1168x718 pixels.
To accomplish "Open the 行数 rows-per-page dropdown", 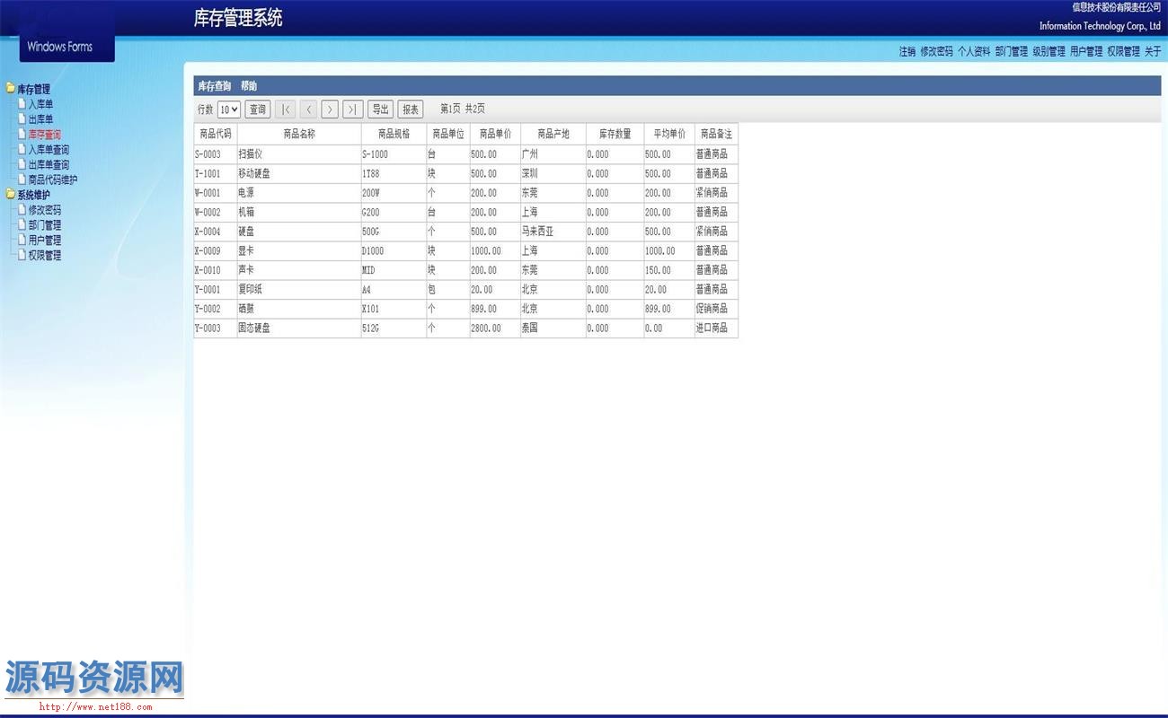I will (x=229, y=109).
